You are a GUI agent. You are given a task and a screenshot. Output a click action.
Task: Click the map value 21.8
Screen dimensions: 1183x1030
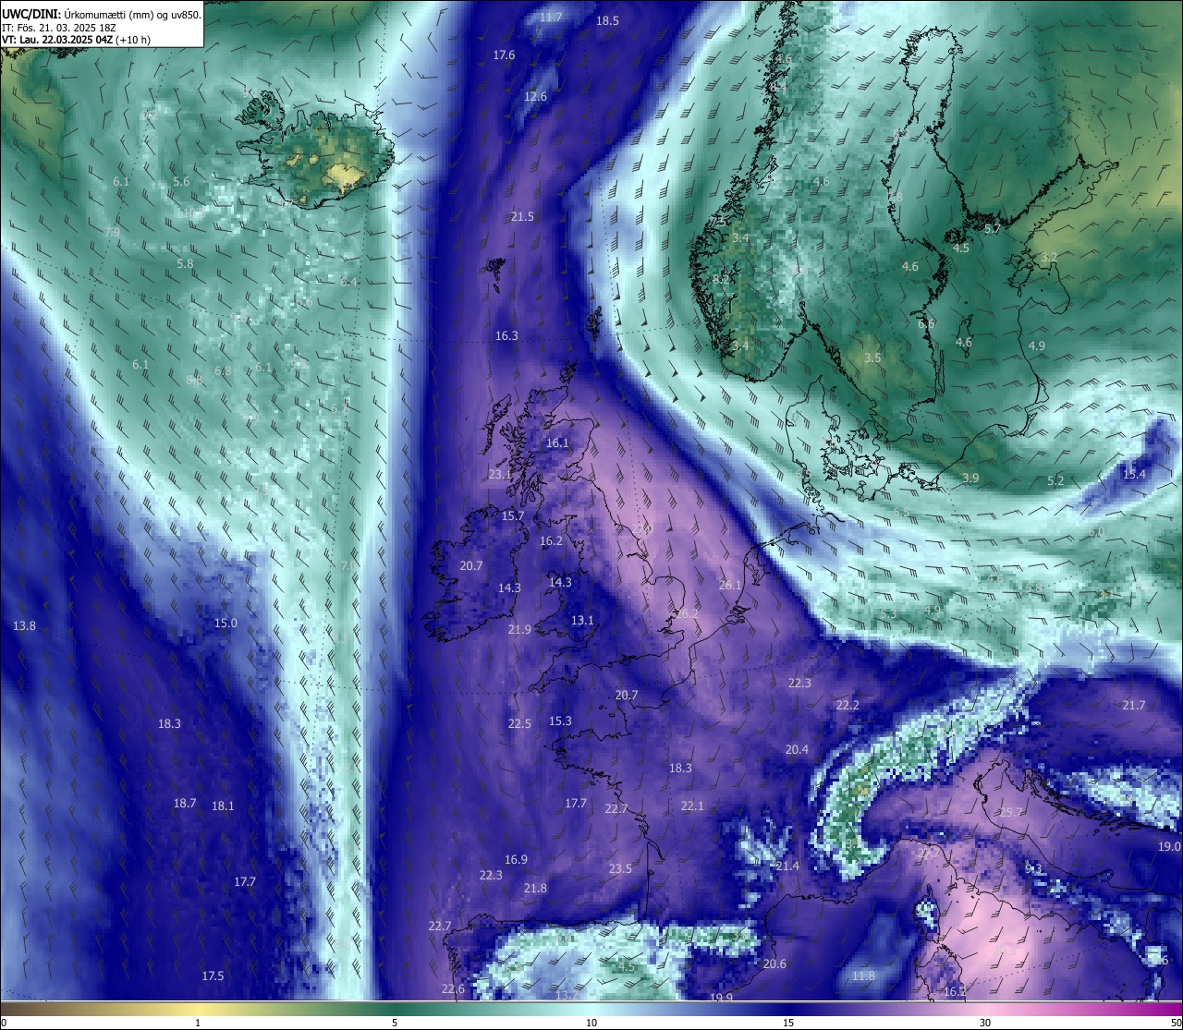click(535, 888)
